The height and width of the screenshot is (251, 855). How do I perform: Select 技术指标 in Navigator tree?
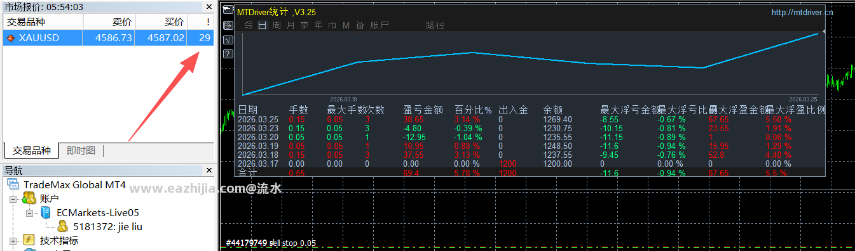(x=59, y=241)
